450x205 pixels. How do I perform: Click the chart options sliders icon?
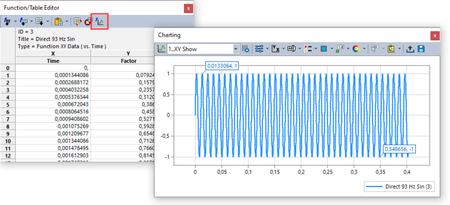(x=259, y=49)
